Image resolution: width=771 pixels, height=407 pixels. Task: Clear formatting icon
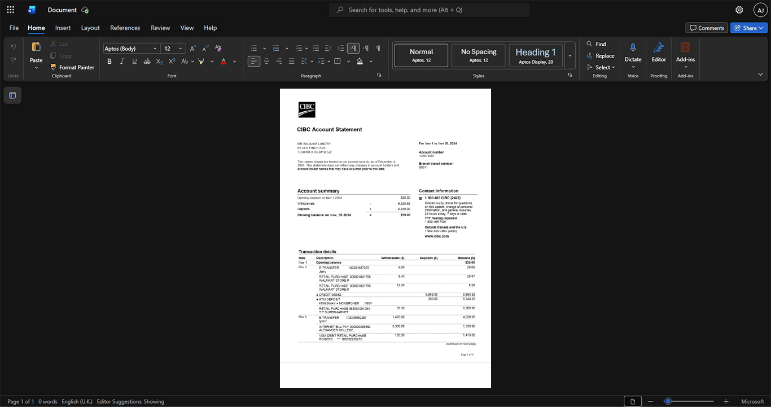point(218,49)
